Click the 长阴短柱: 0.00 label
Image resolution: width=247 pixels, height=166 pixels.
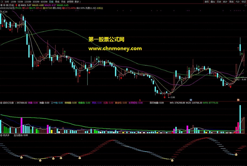tap(136, 103)
